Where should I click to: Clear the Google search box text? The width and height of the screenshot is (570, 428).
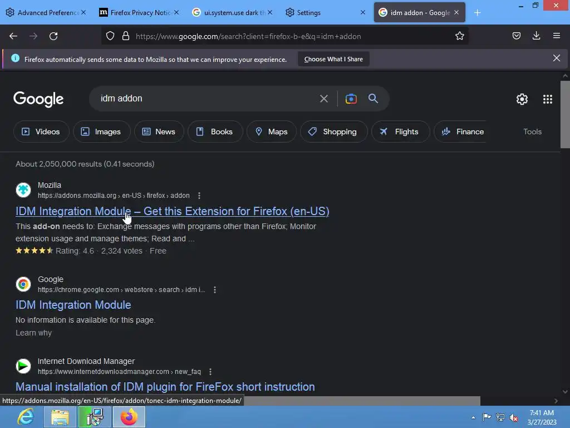pos(323,99)
